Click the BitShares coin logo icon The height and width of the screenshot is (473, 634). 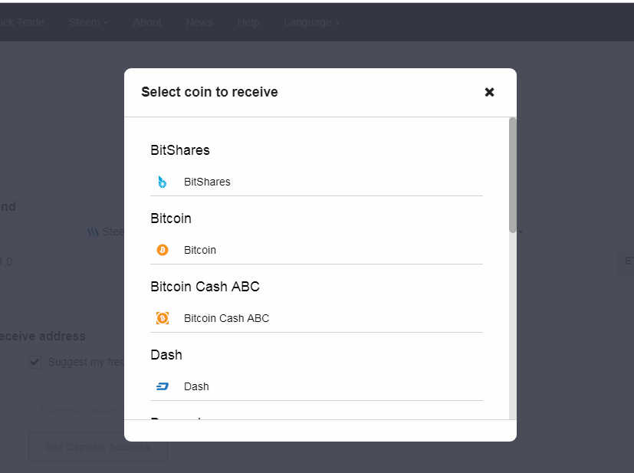(x=162, y=182)
